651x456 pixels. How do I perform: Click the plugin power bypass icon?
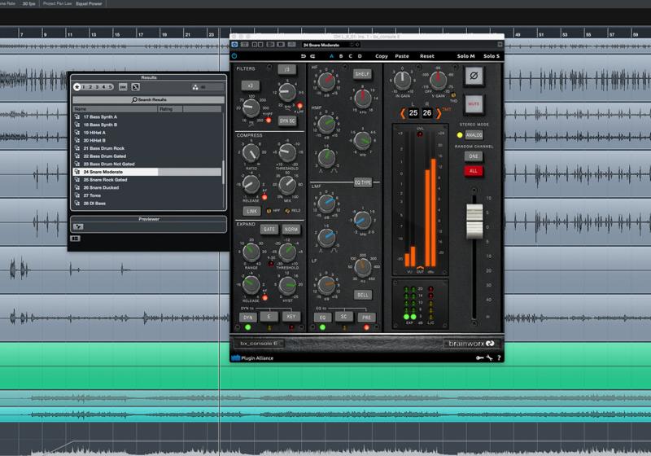[x=234, y=56]
